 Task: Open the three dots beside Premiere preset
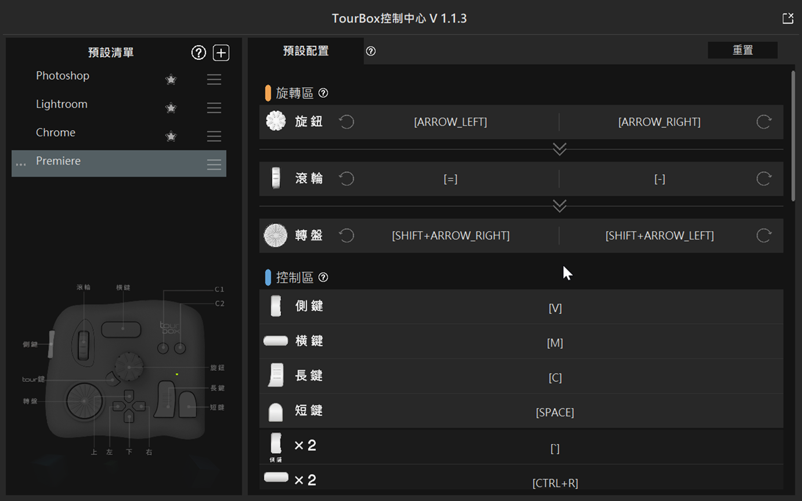(21, 165)
